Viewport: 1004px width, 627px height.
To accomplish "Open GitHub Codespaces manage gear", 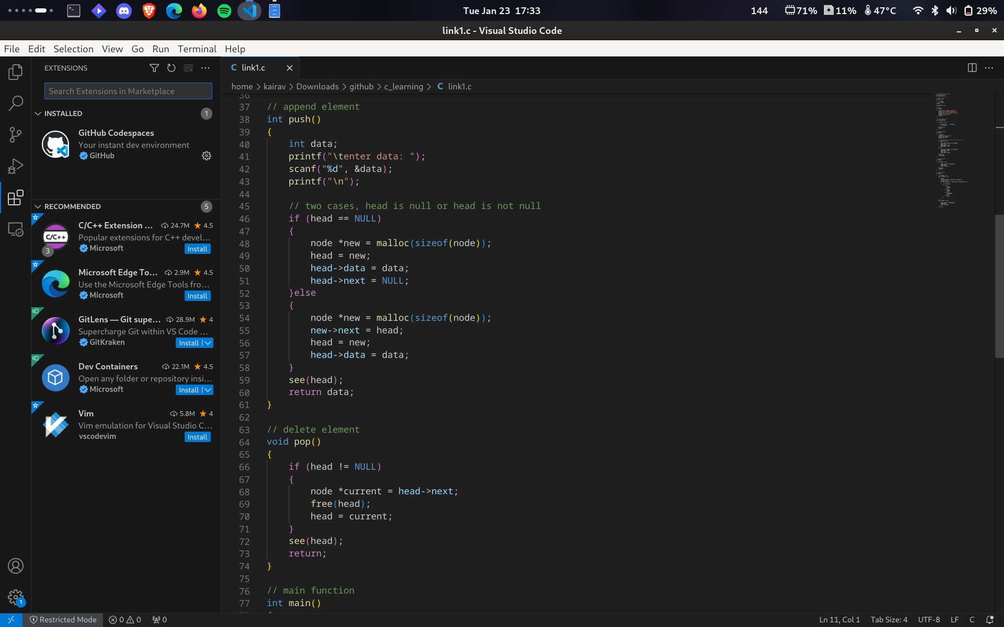I will [x=207, y=156].
